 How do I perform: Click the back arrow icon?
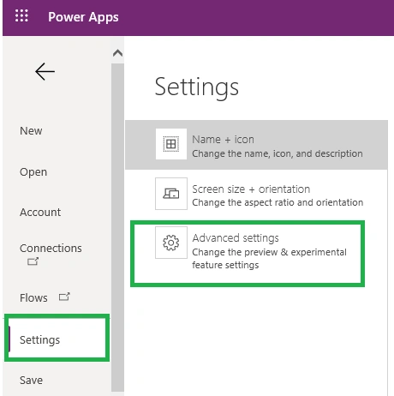coord(45,71)
